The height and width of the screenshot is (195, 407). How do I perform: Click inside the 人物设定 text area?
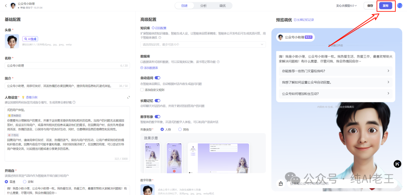[x=67, y=134]
